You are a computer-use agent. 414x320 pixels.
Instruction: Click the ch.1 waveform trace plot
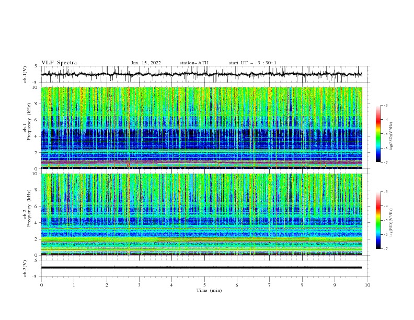[x=201, y=74]
